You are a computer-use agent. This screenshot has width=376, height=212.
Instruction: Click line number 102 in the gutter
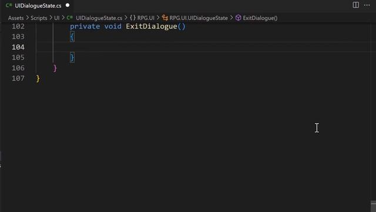[x=18, y=26]
